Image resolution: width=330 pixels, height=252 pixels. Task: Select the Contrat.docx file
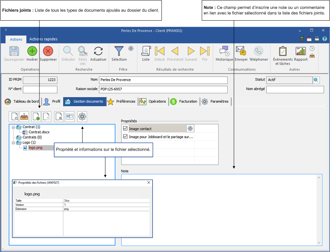[39, 132]
